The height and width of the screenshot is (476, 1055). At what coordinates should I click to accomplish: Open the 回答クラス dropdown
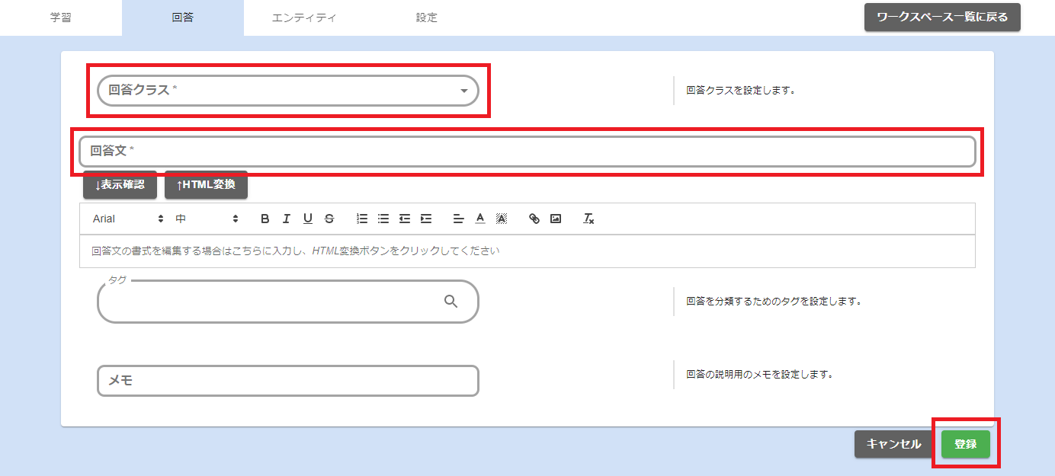[288, 91]
